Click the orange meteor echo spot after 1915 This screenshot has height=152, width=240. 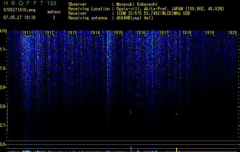[131, 111]
